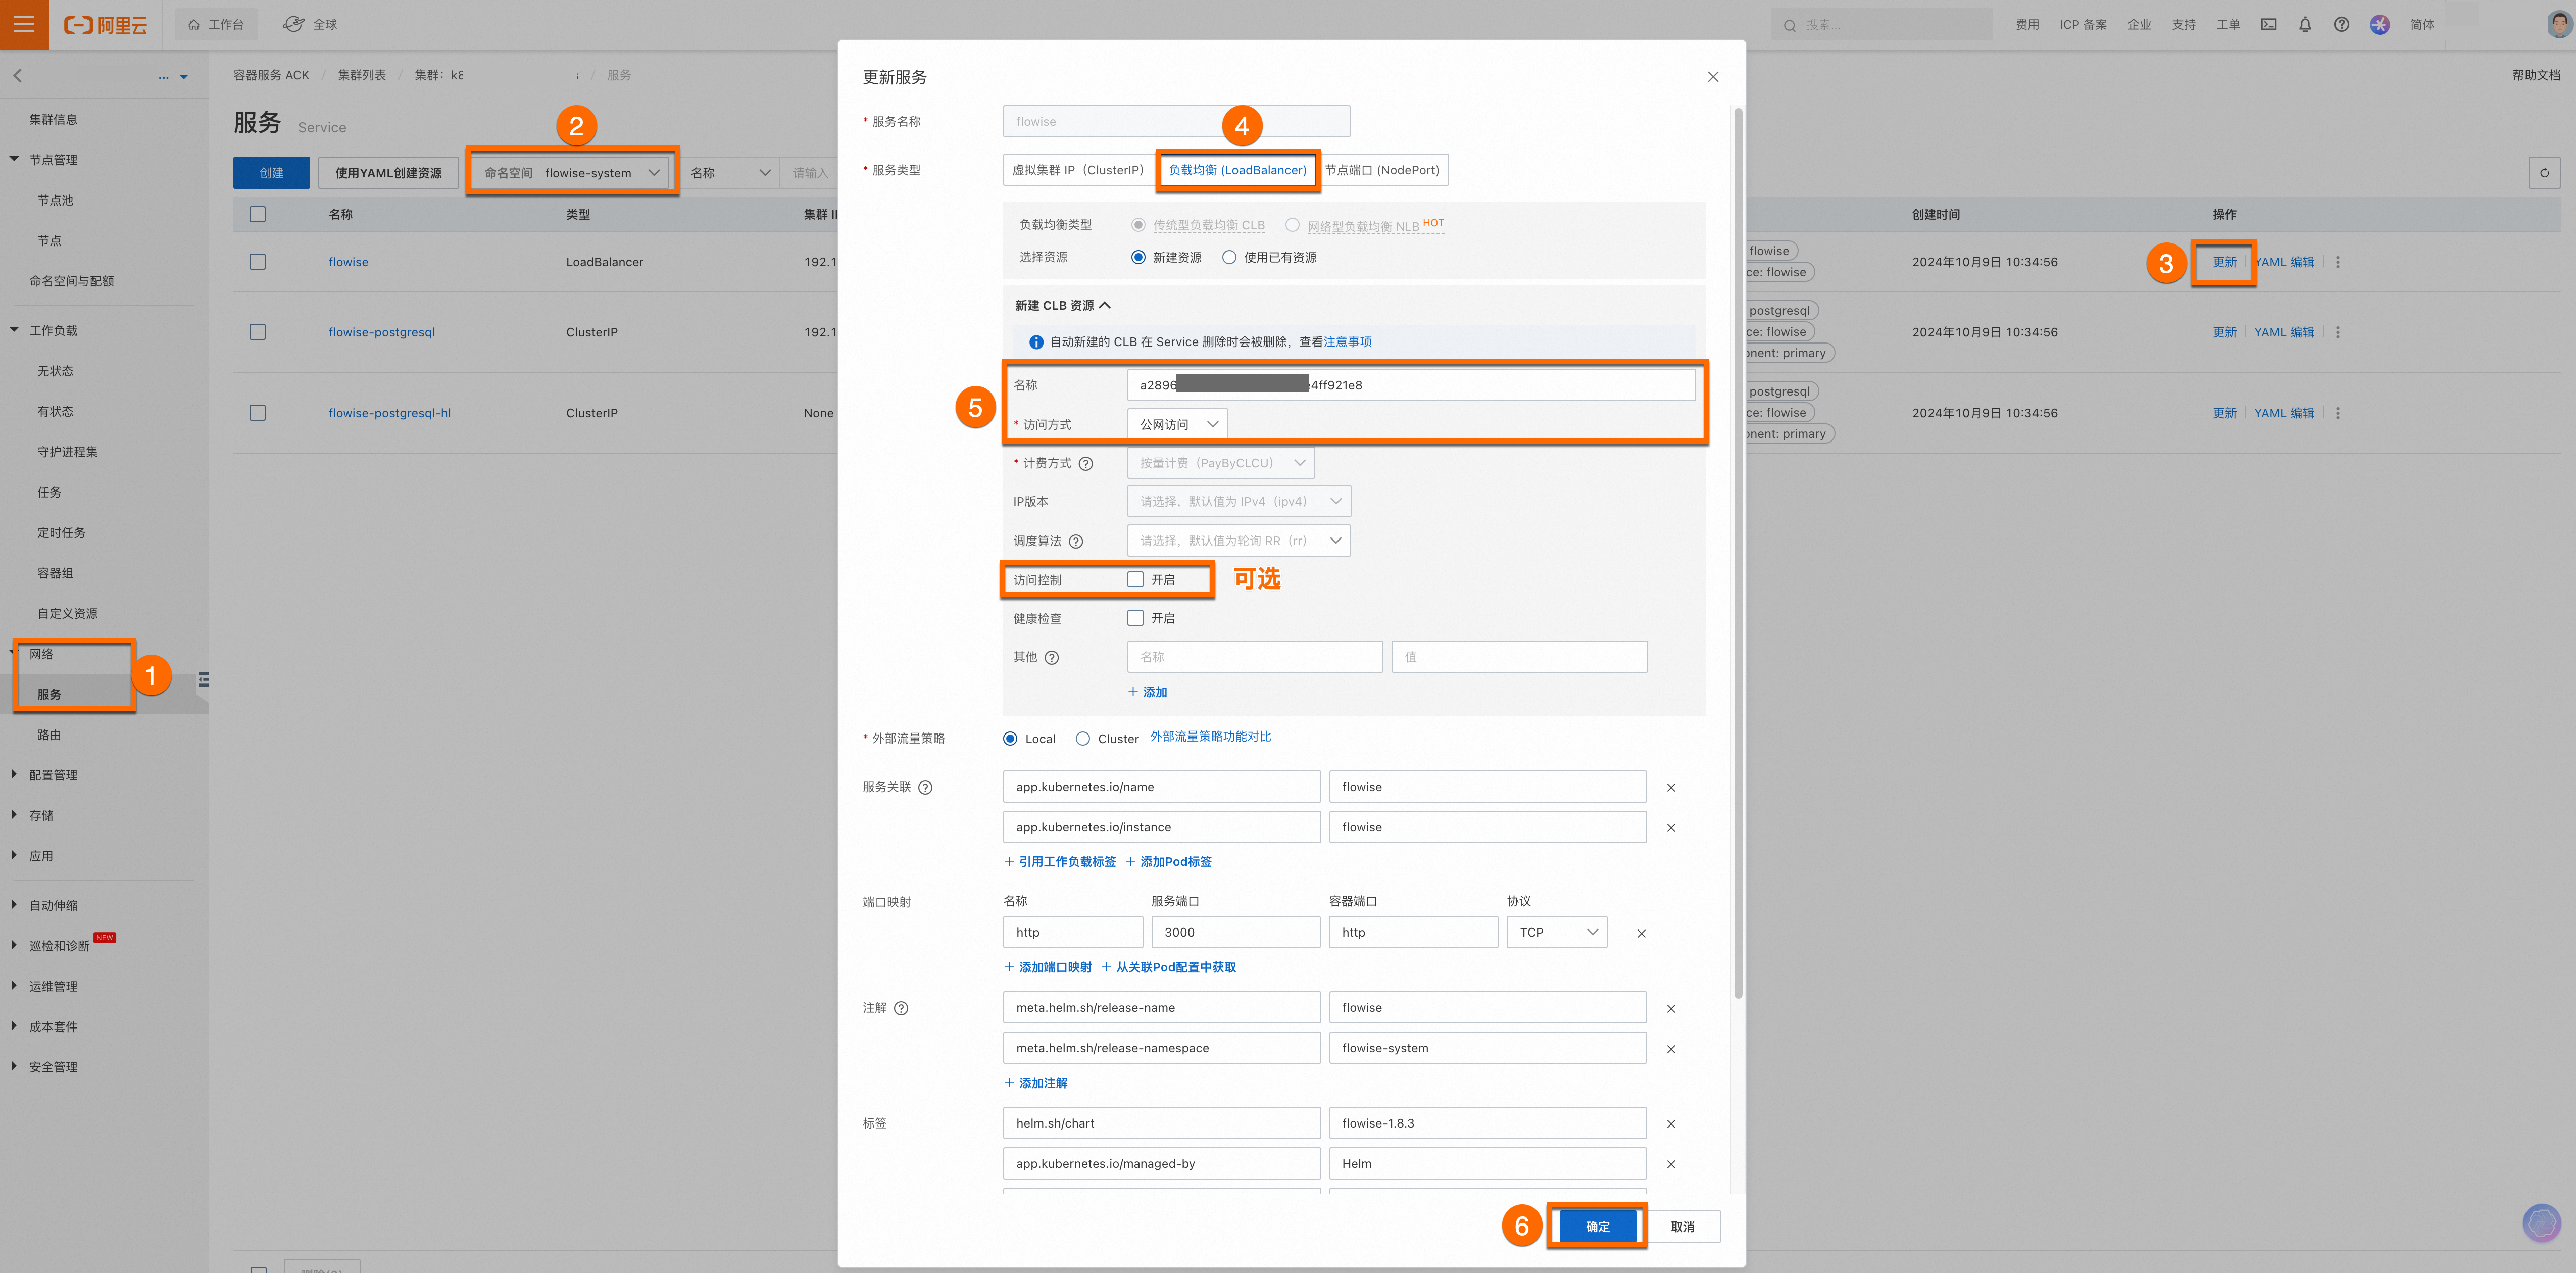Show help for 注解

[x=900, y=1008]
